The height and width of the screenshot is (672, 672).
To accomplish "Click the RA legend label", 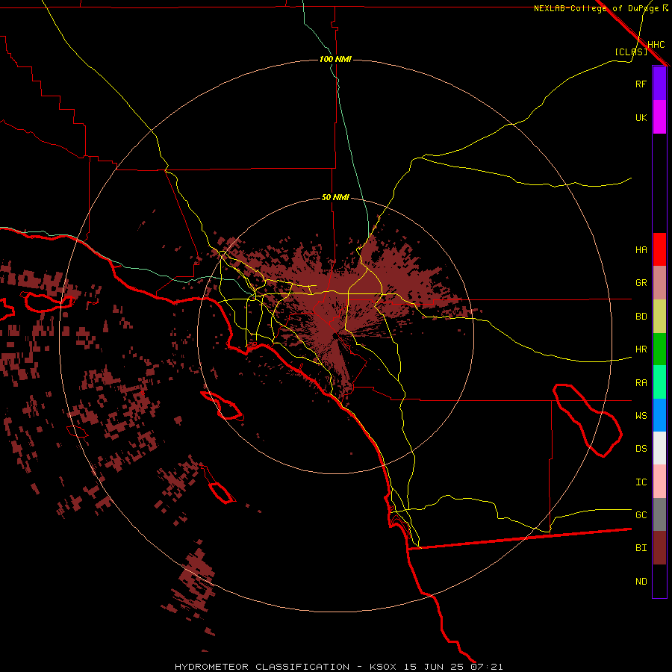I will (641, 383).
